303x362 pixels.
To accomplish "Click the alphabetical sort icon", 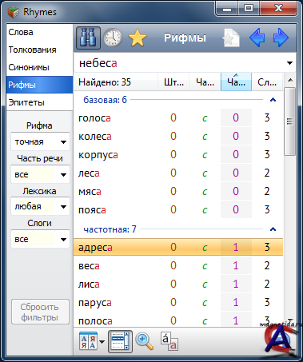I will click(88, 341).
